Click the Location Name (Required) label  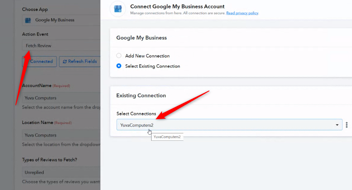pyautogui.click(x=47, y=123)
